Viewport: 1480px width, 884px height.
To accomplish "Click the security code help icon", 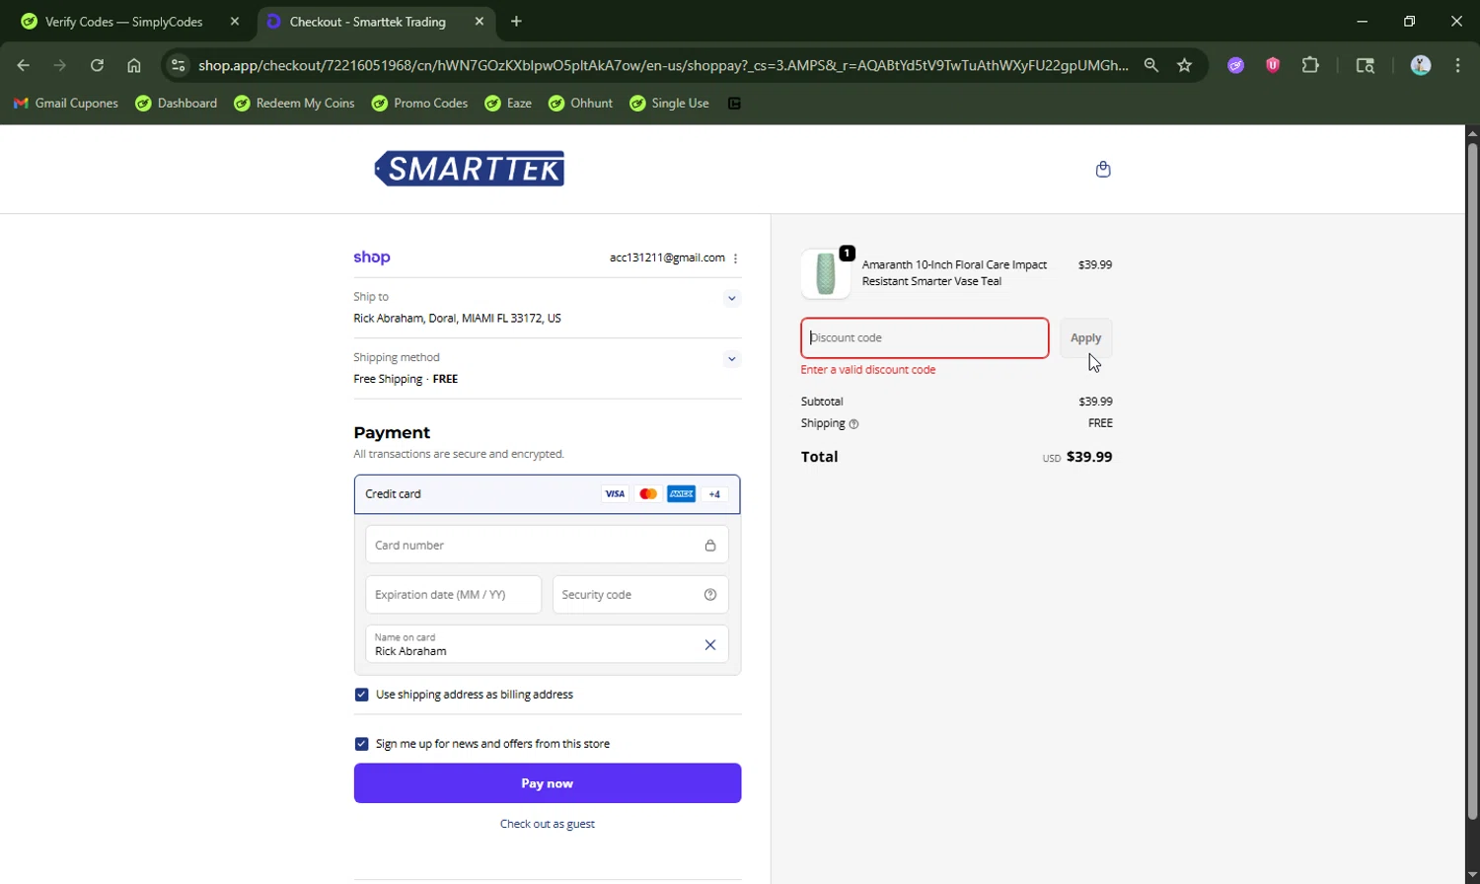I will click(709, 595).
